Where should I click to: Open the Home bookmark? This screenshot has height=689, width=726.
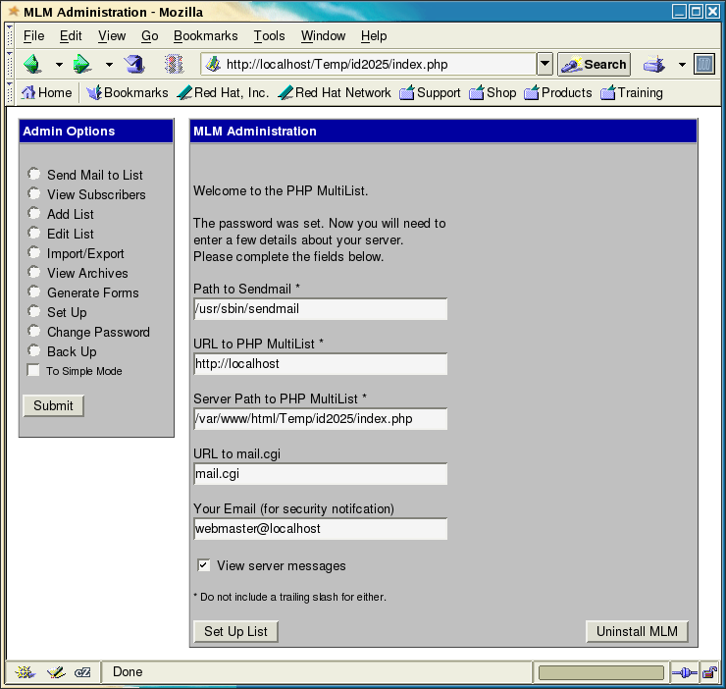[46, 92]
